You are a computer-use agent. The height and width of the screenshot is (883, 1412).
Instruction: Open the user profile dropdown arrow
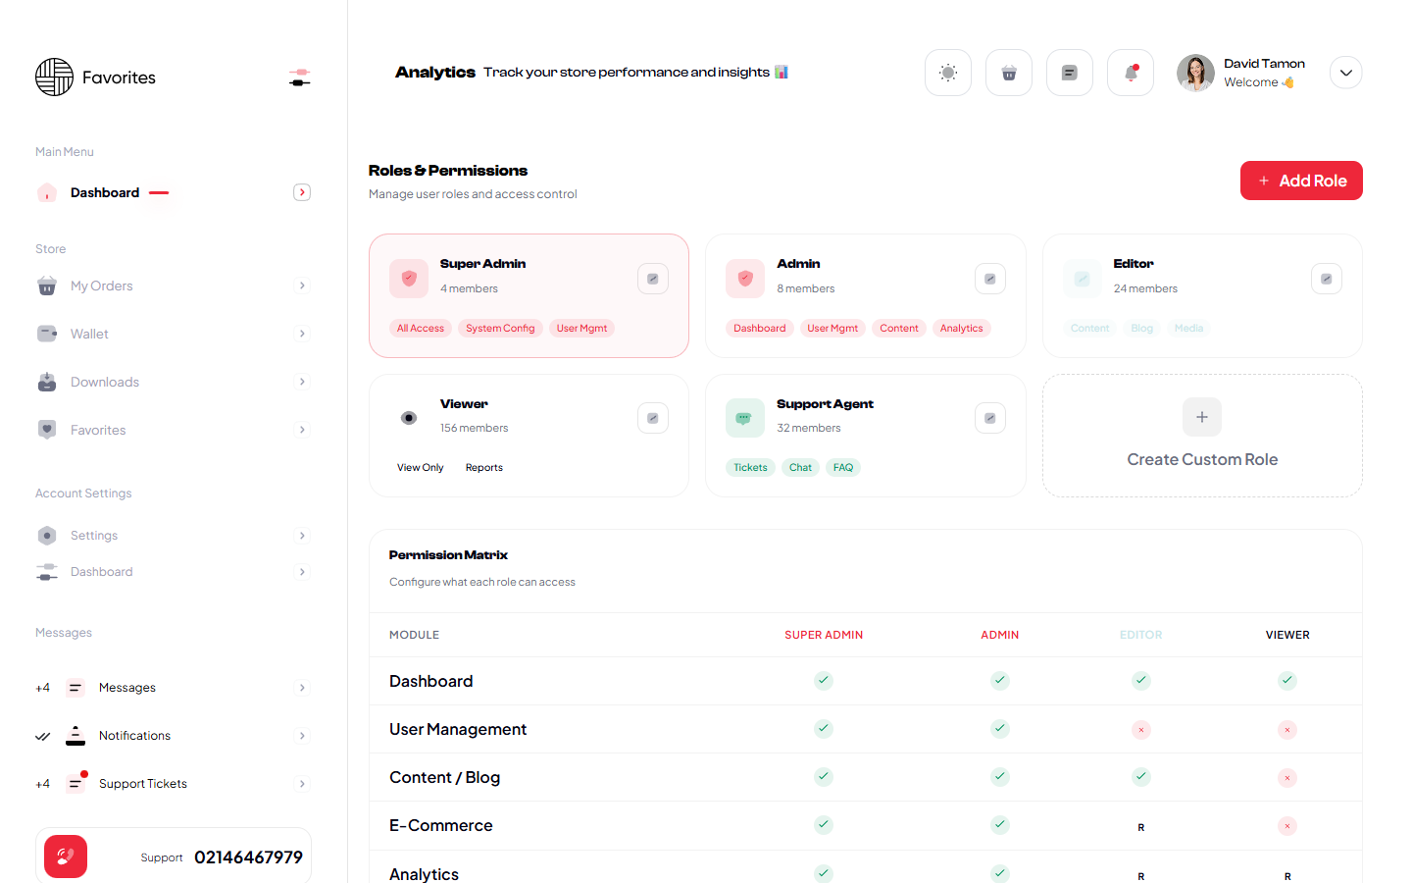pyautogui.click(x=1345, y=73)
